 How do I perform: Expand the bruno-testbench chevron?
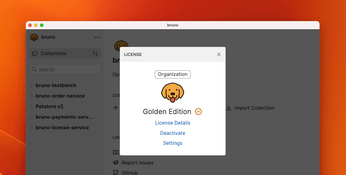(31, 85)
